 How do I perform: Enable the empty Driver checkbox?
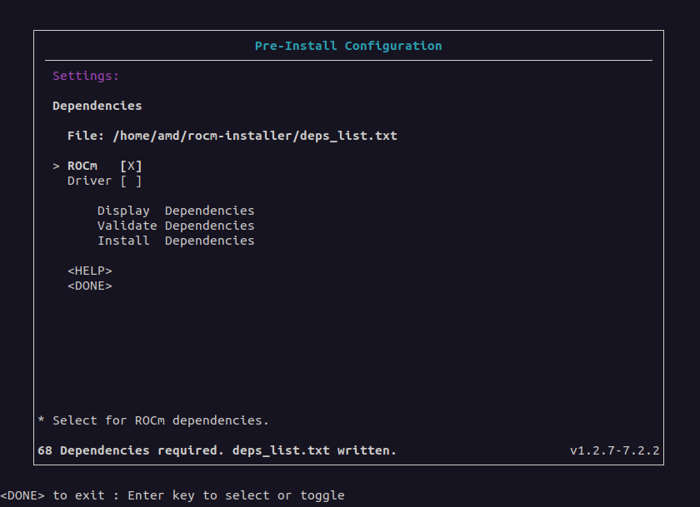click(x=131, y=181)
